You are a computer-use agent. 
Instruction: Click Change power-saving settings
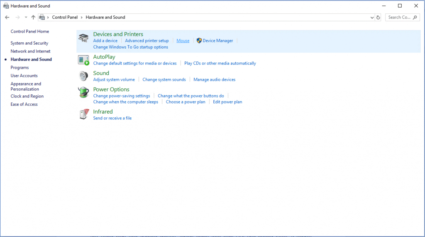pos(122,96)
